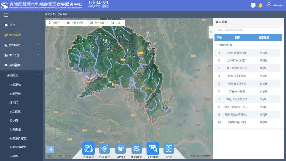Collapse the 夷陵区(11) tree group

point(218,45)
